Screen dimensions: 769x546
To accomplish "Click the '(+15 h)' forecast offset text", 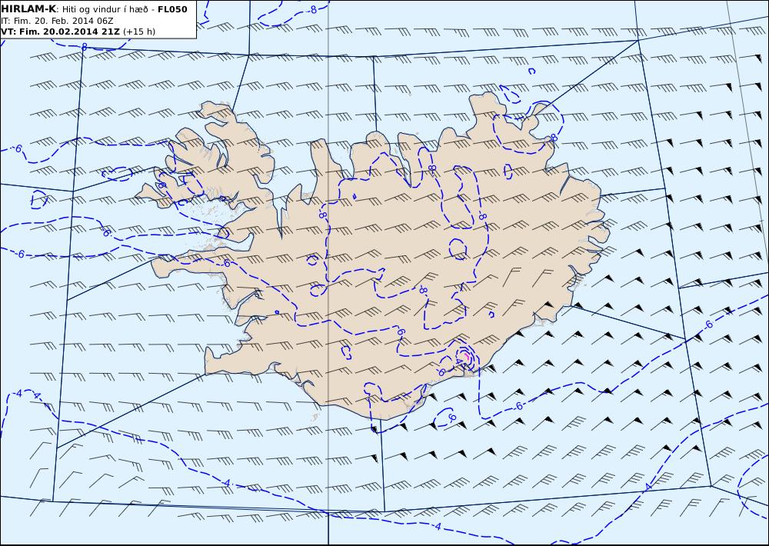I will [x=138, y=32].
